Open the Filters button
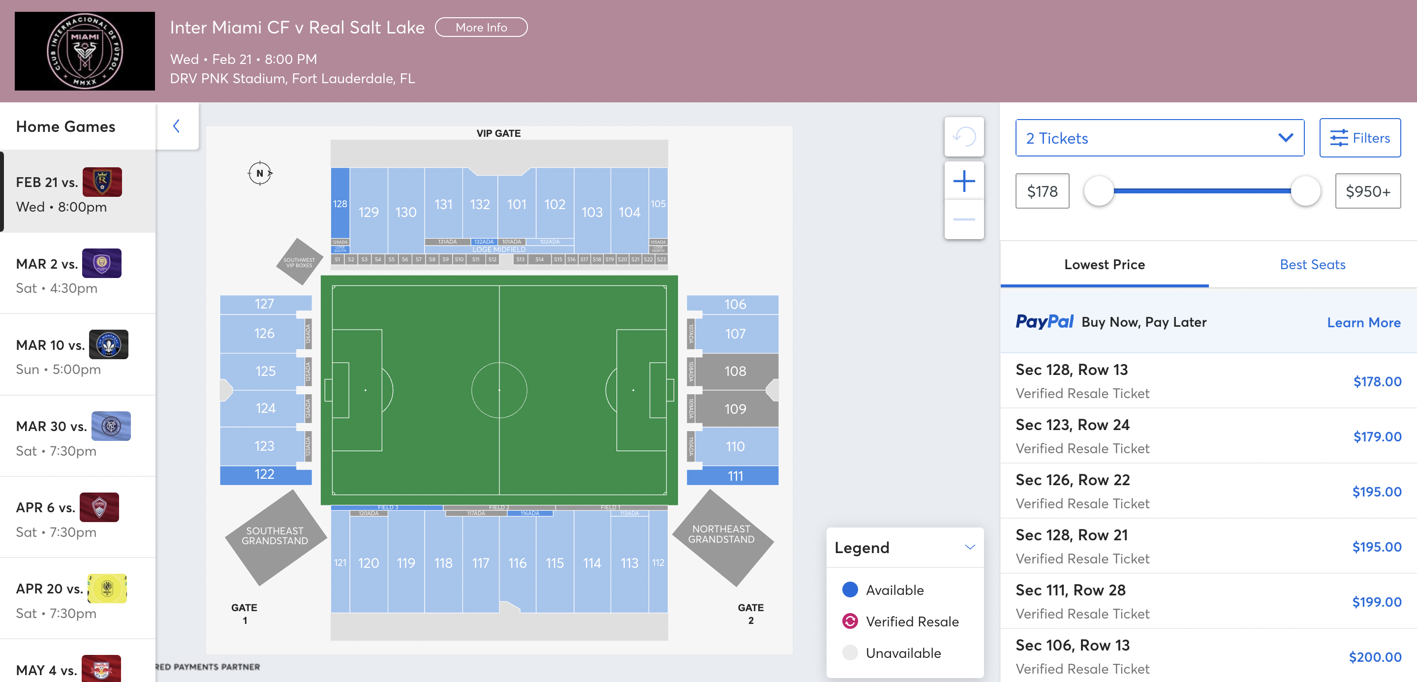The width and height of the screenshot is (1417, 682). point(1360,138)
